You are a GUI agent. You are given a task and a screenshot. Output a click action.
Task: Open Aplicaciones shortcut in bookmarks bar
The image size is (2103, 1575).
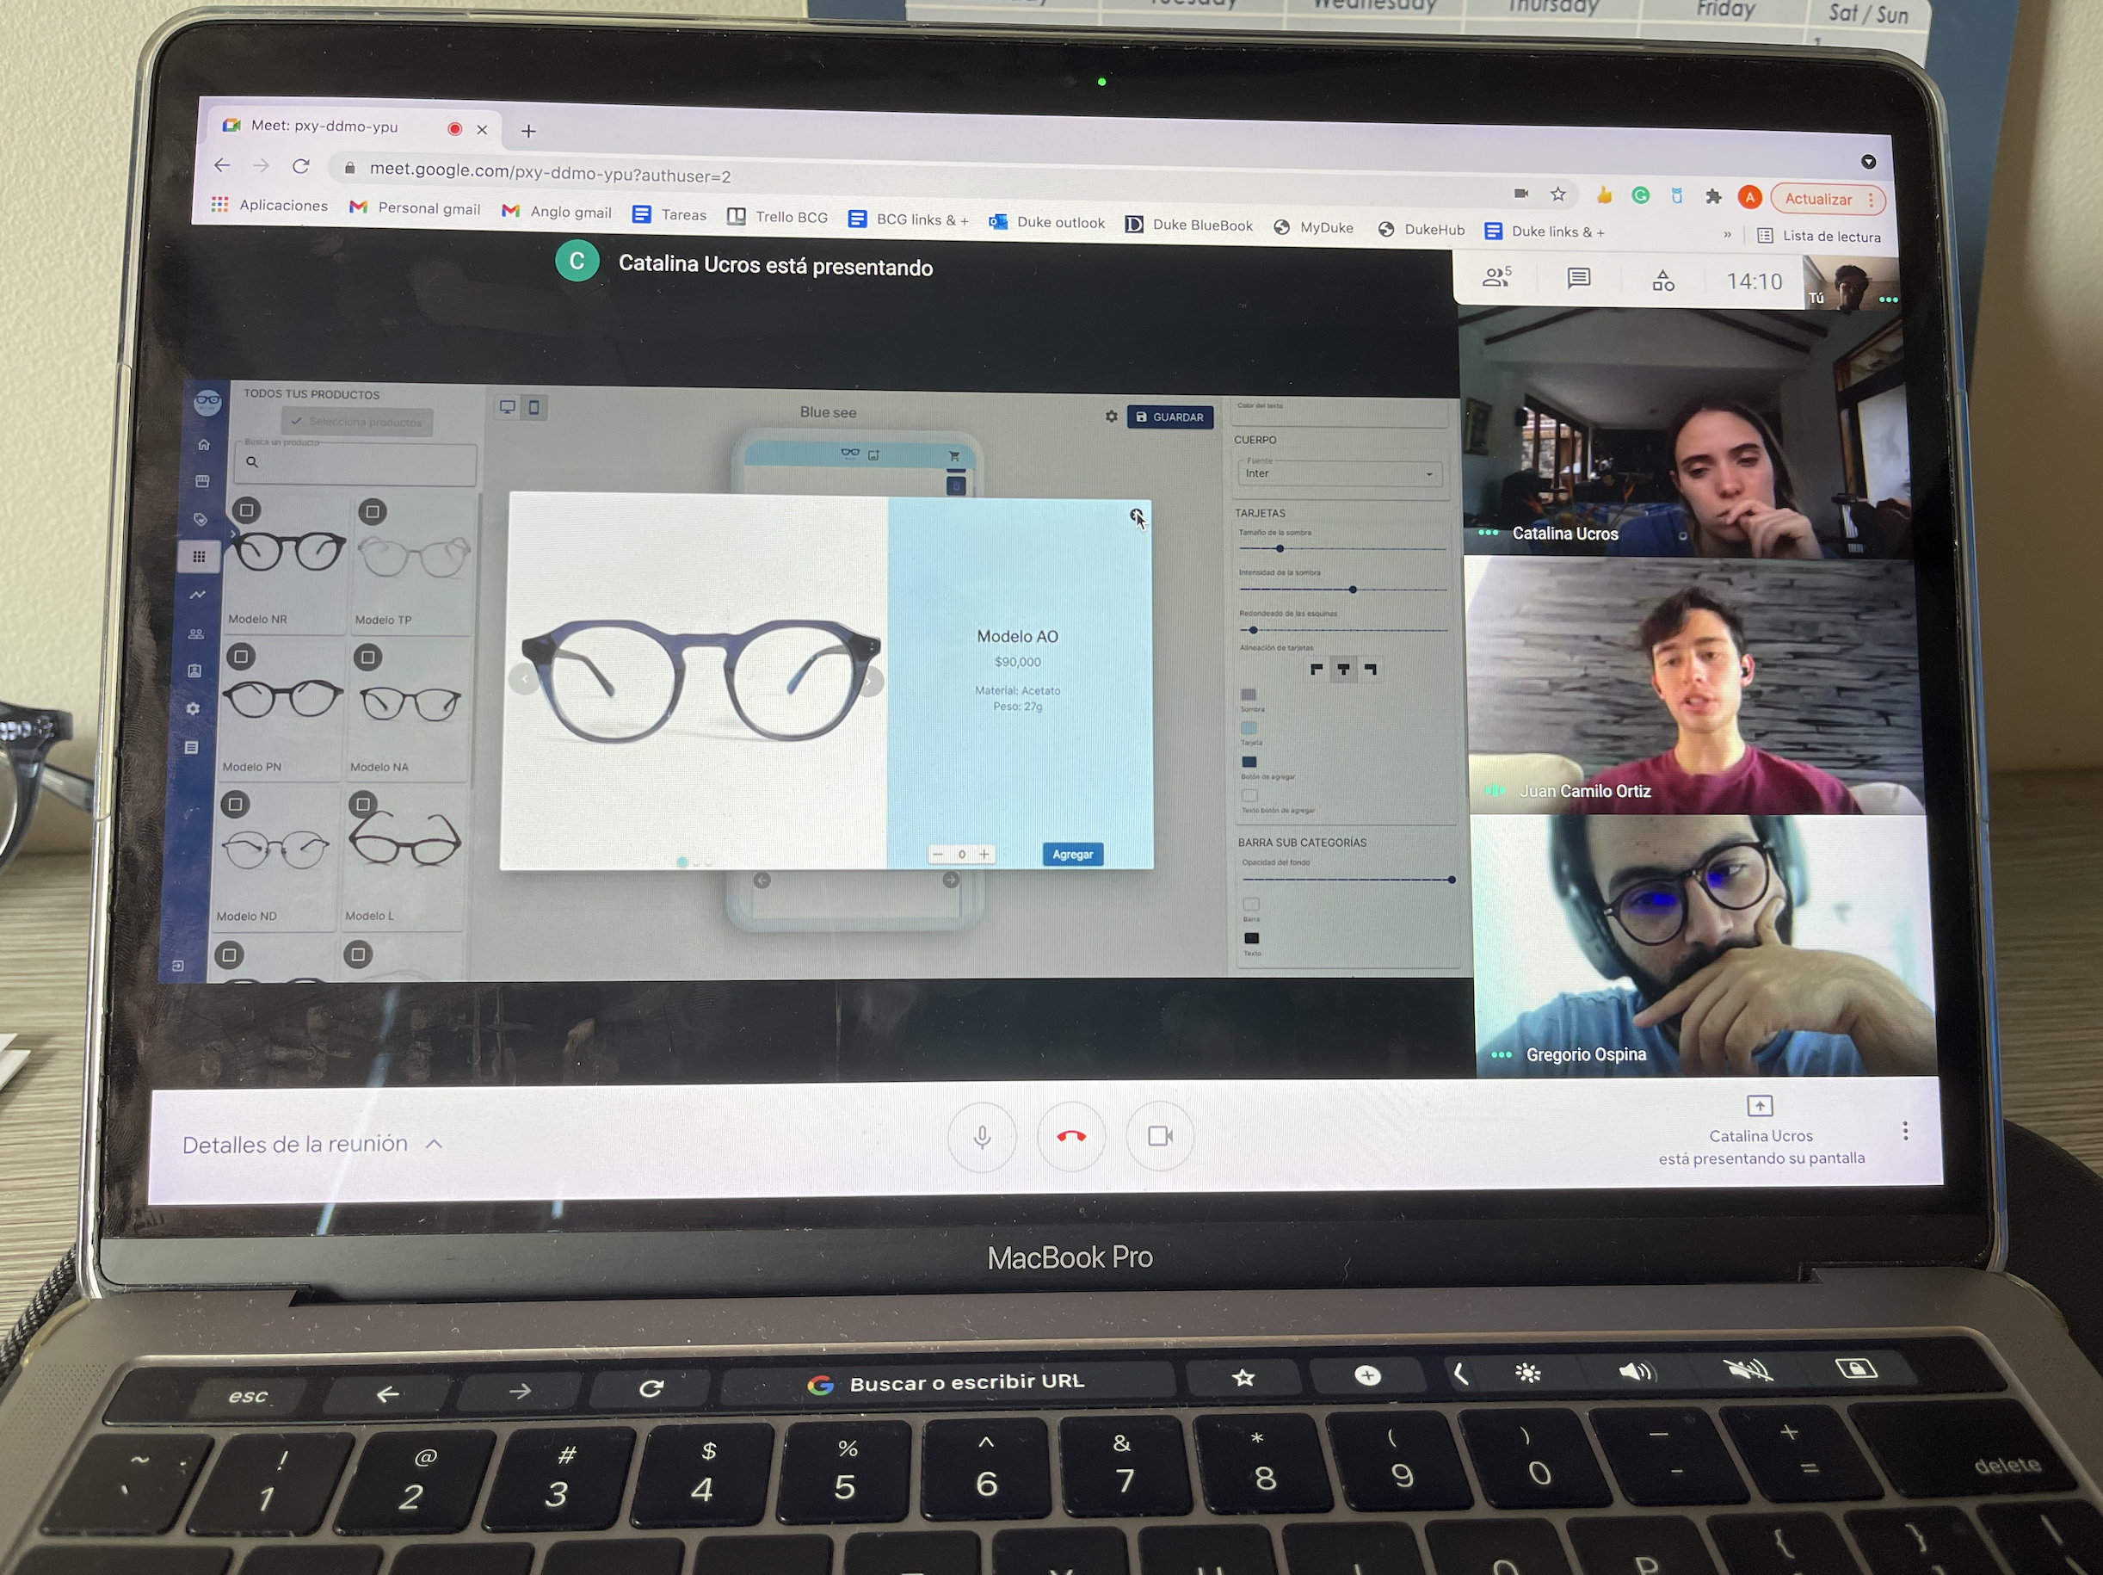[x=269, y=205]
